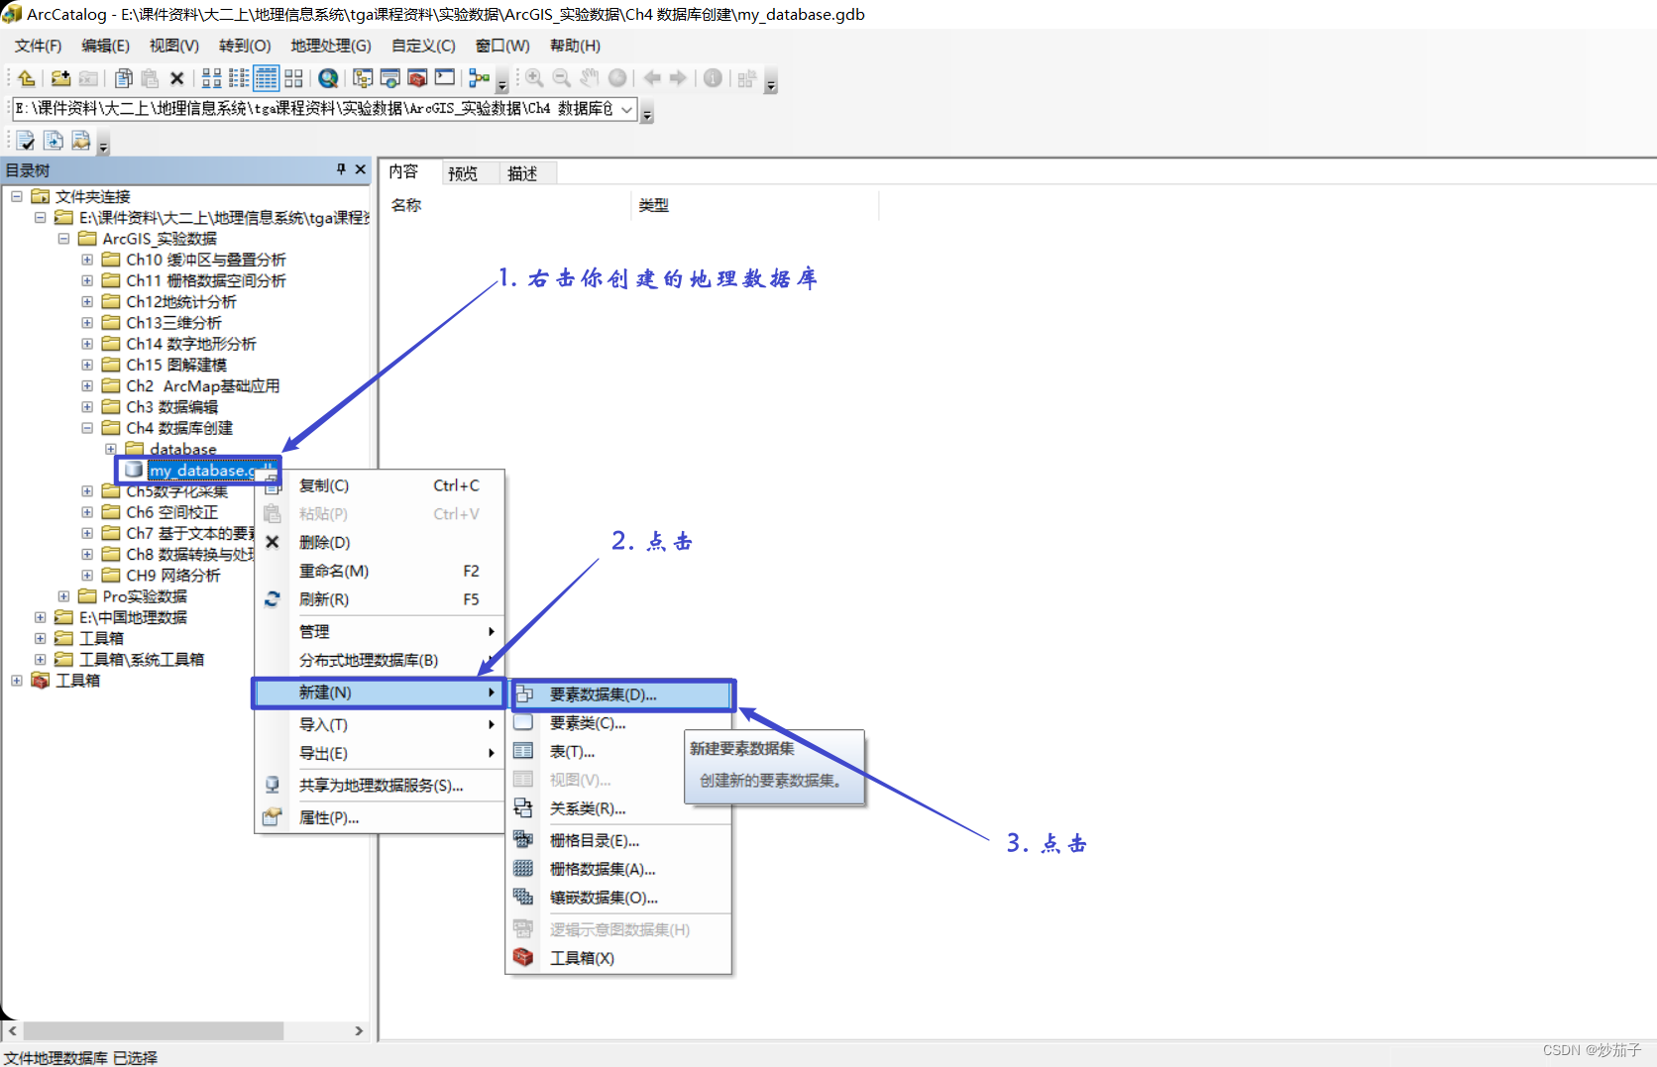
Task: Click the Identify info tool icon
Action: click(713, 78)
